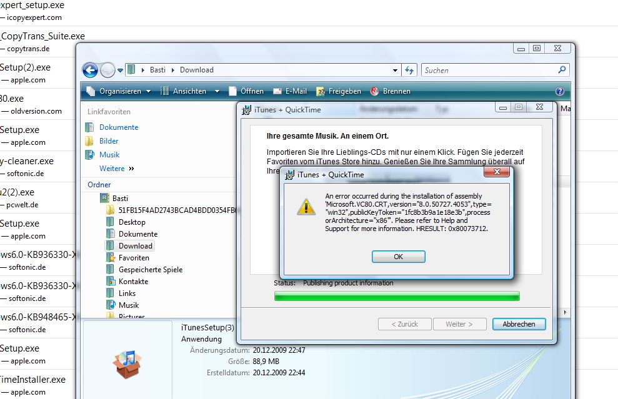Screen dimensions: 618x399
Task: Focus the Suchen search box
Action: 489,71
